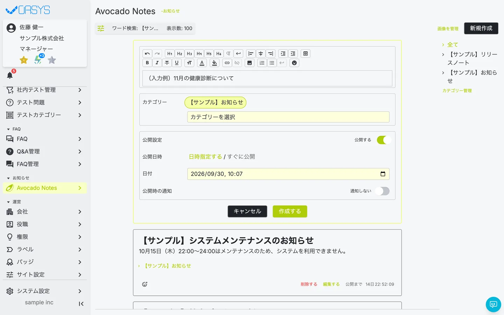The height and width of the screenshot is (315, 504).
Task: Click 削除する on maintenance notice
Action: [309, 284]
